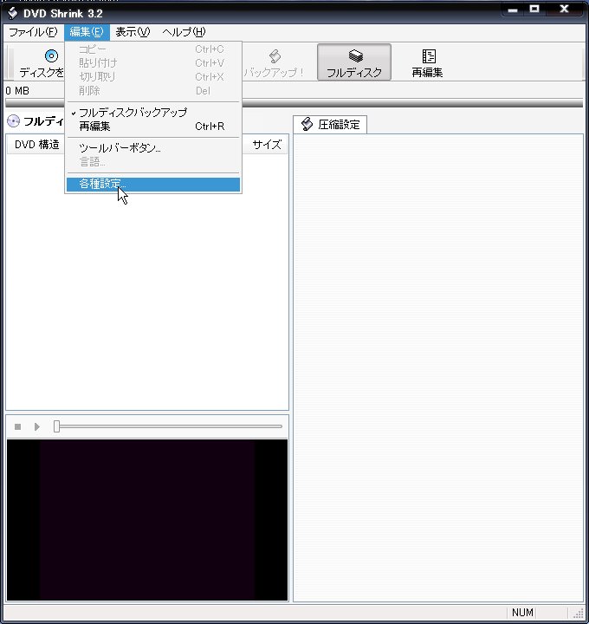589x624 pixels.
Task: Choose ツールバーボタン... menu entry
Action: point(153,148)
